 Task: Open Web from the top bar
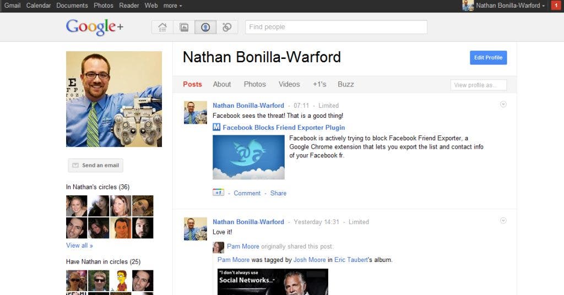click(x=151, y=6)
